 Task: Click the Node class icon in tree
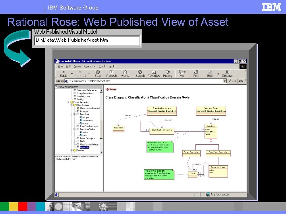[78, 141]
